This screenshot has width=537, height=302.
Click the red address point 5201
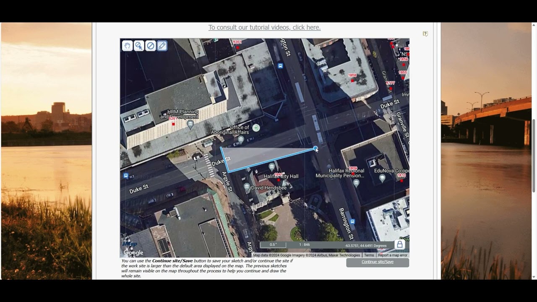pos(237,48)
